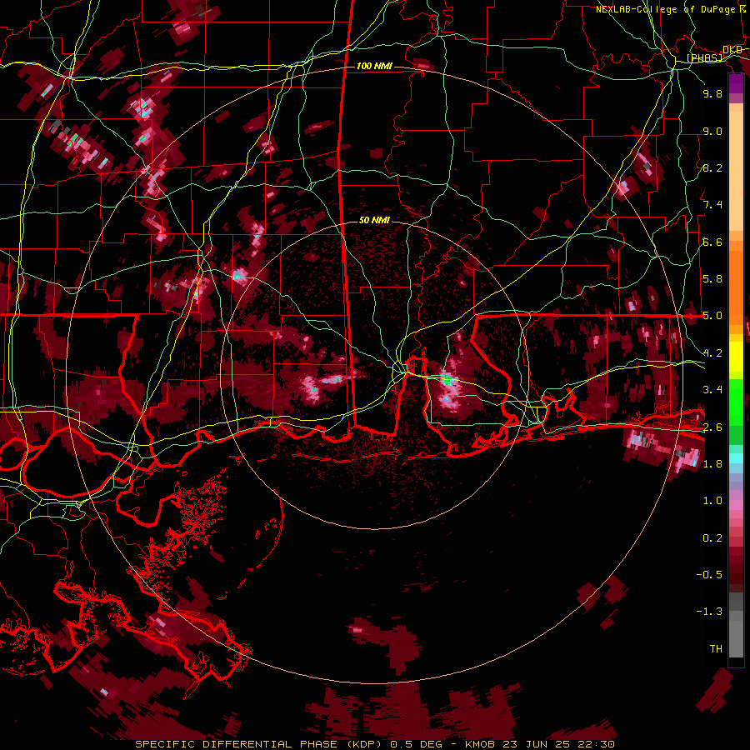Viewport: 750px width, 750px height.
Task: Click the 4.2 value on the color scale
Action: (x=712, y=353)
